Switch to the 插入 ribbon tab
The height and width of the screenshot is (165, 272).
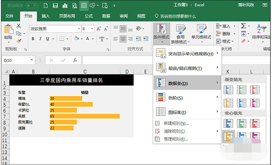click(x=45, y=16)
